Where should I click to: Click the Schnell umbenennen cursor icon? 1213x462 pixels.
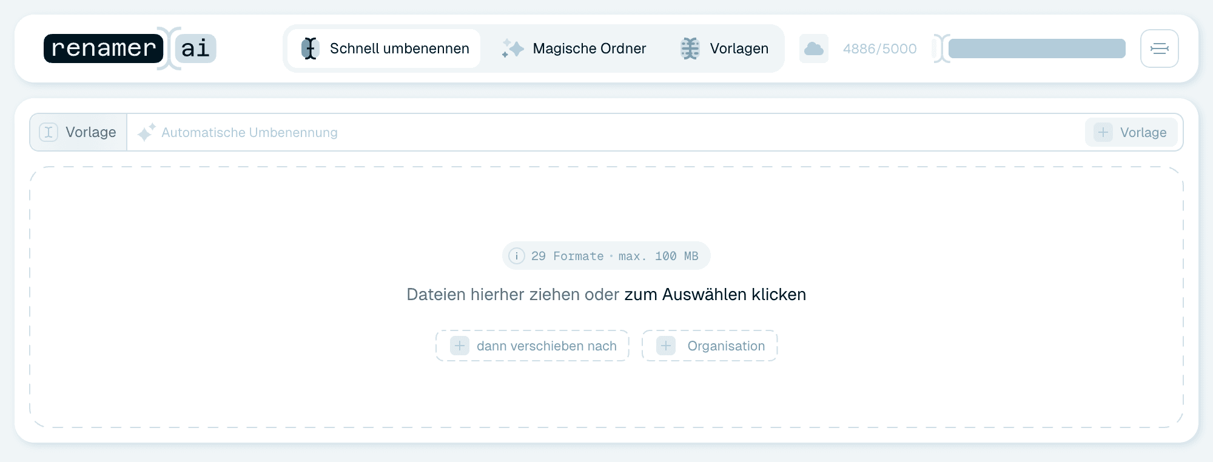pyautogui.click(x=310, y=49)
